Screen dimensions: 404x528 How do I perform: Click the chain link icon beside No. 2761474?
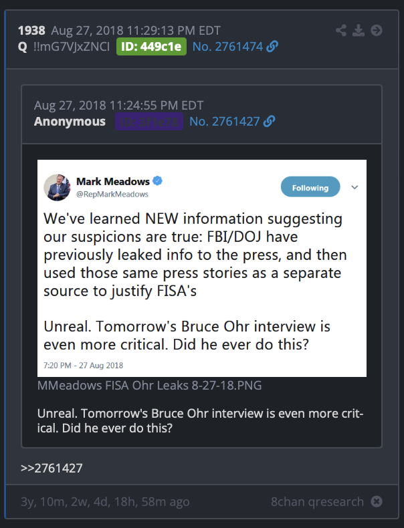pyautogui.click(x=272, y=47)
